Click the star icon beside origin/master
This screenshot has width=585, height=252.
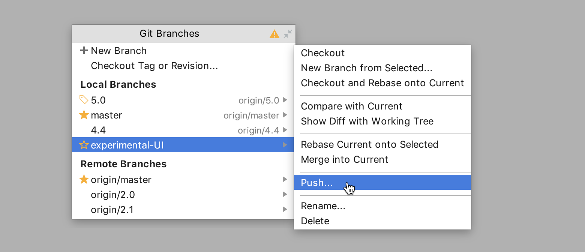pos(83,179)
